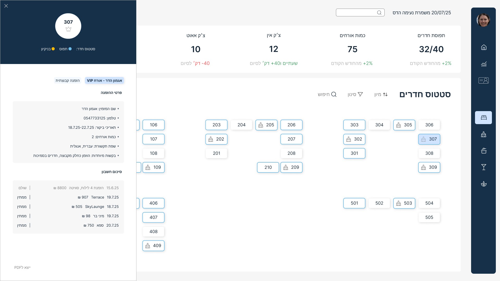The width and height of the screenshot is (500, 281).
Task: Click the חיפוש search button
Action: 327,94
